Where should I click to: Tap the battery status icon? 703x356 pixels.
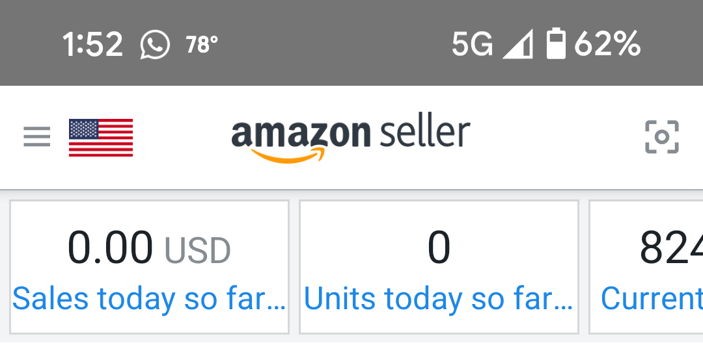tap(556, 44)
